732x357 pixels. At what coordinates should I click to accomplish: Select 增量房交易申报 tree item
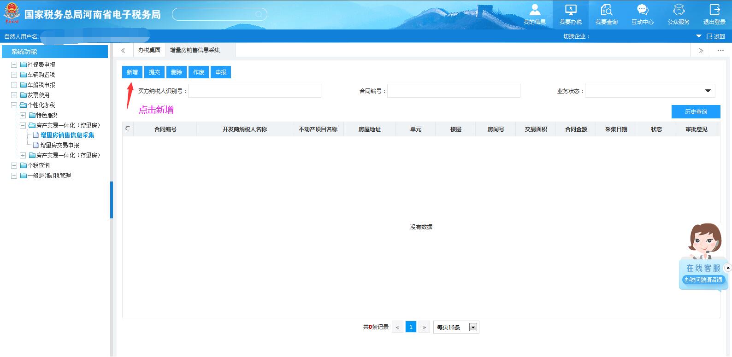point(59,146)
